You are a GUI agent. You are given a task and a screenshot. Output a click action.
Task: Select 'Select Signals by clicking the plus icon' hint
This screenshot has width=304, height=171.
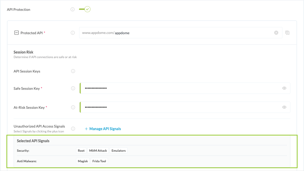click(39, 131)
